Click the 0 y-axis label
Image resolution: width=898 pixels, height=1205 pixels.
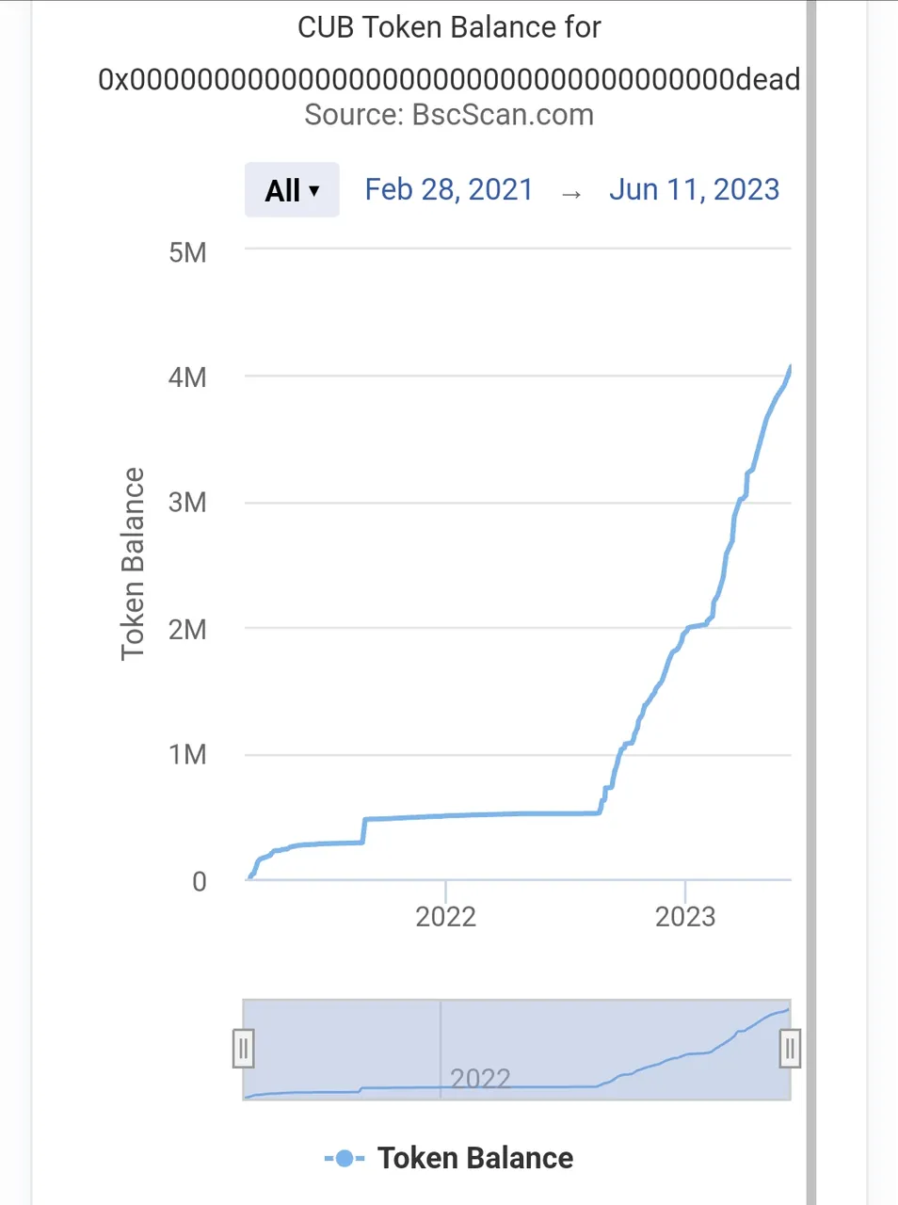pos(200,881)
